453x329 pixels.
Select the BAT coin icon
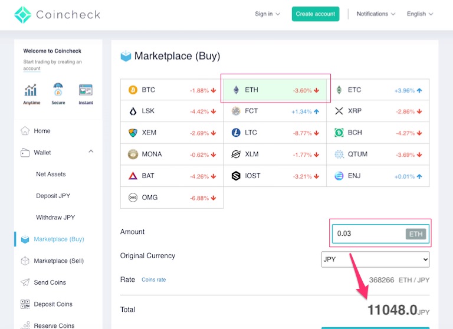(133, 176)
